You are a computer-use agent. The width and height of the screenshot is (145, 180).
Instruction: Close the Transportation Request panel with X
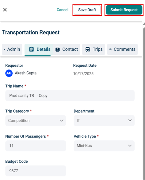(5, 10)
